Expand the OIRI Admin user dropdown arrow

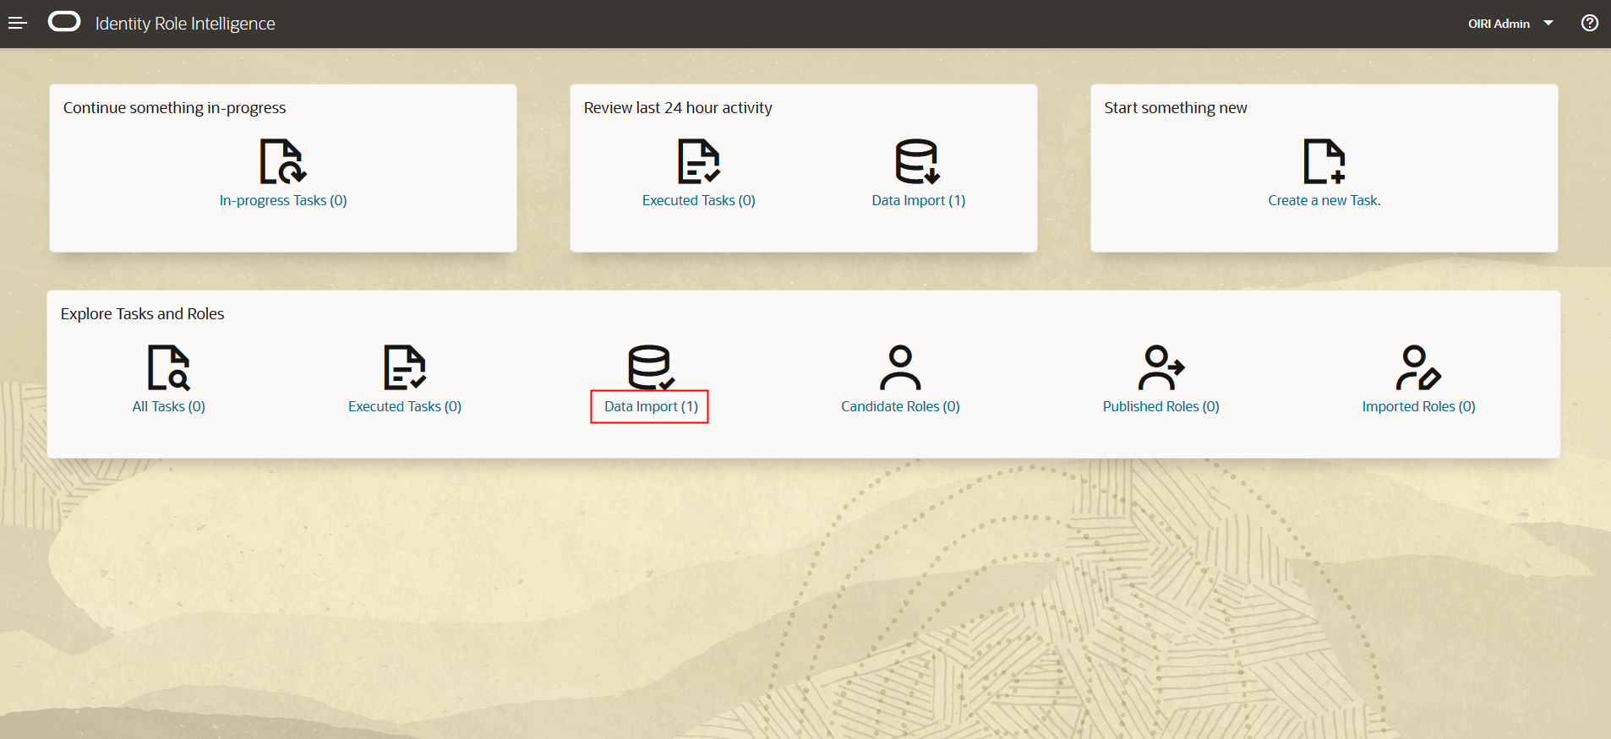click(x=1548, y=23)
